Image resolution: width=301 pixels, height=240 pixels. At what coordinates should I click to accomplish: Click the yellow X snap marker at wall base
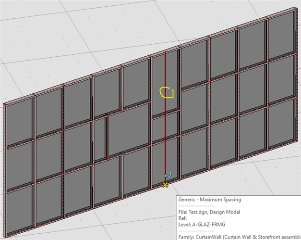tap(165, 185)
